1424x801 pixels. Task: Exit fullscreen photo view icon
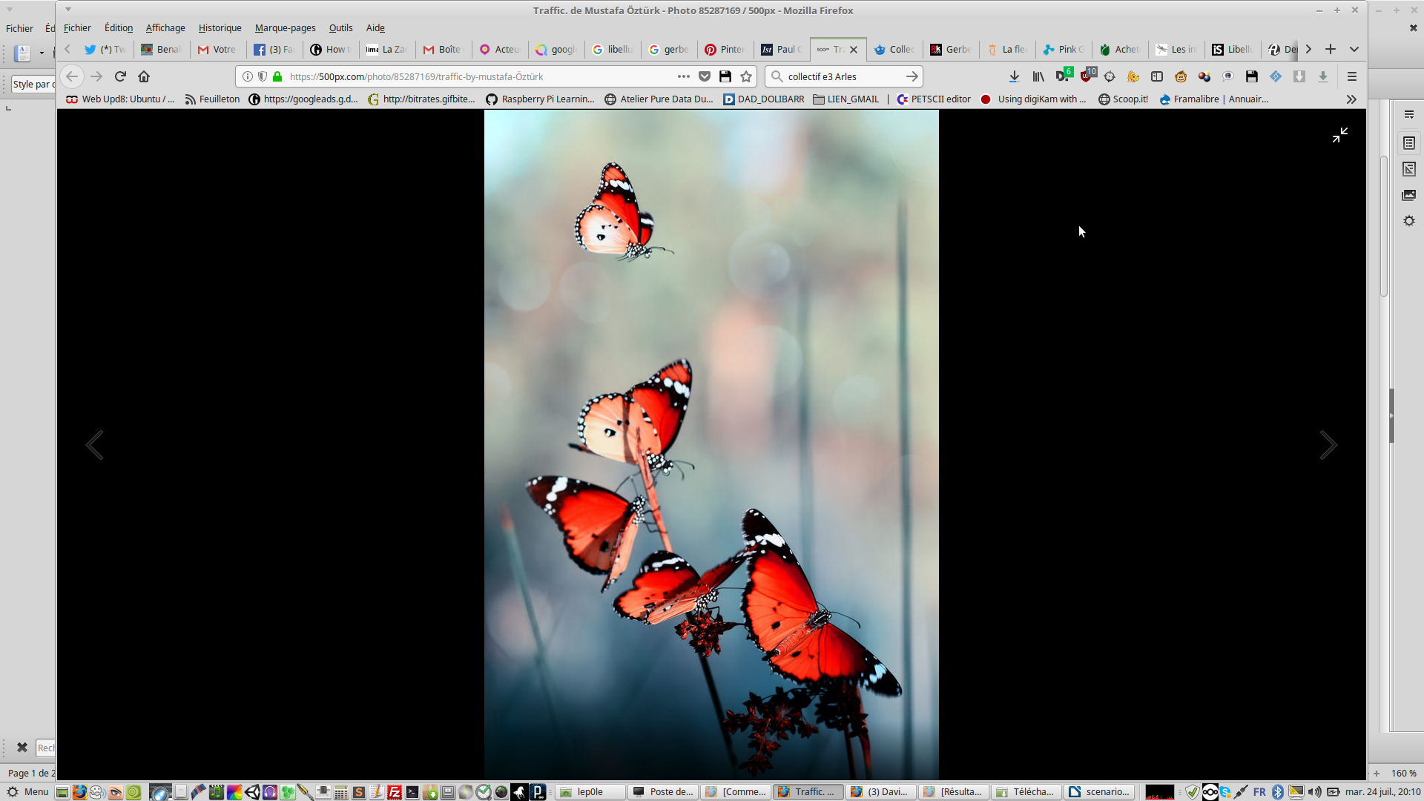1339,135
